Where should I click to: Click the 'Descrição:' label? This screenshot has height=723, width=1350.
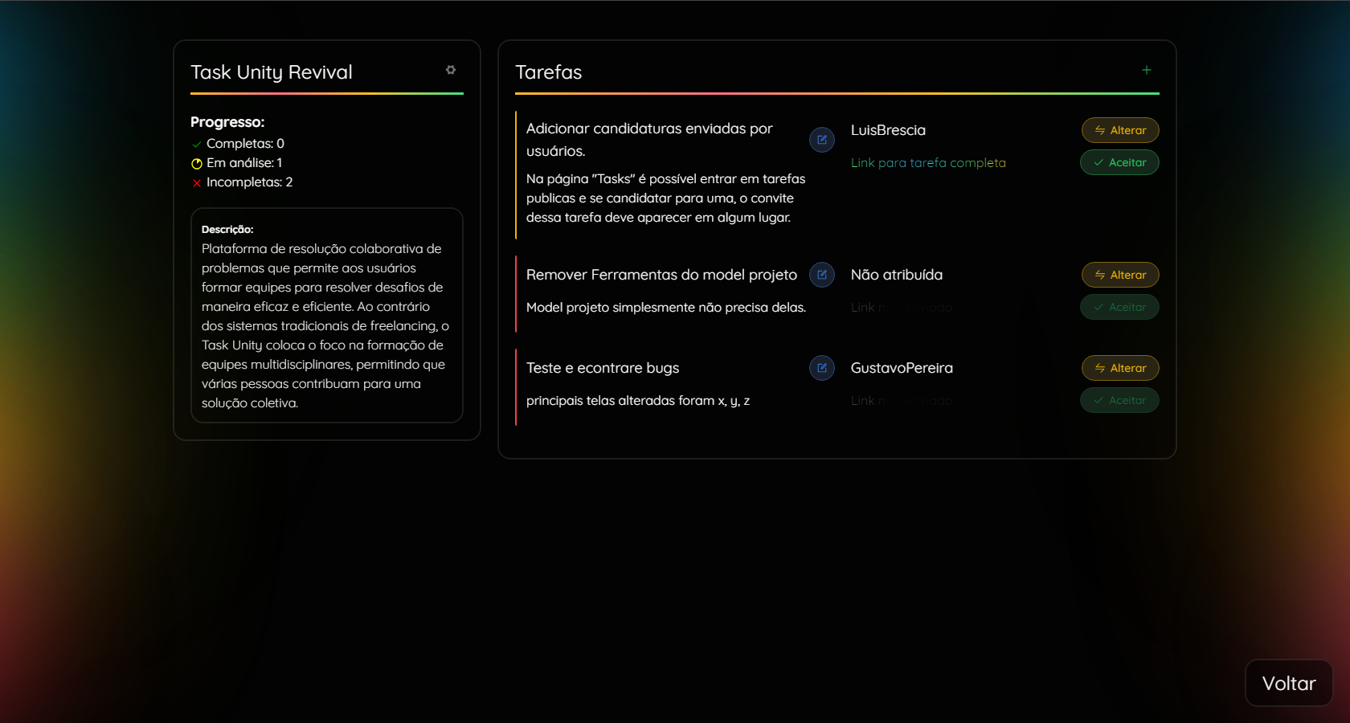[x=227, y=229]
